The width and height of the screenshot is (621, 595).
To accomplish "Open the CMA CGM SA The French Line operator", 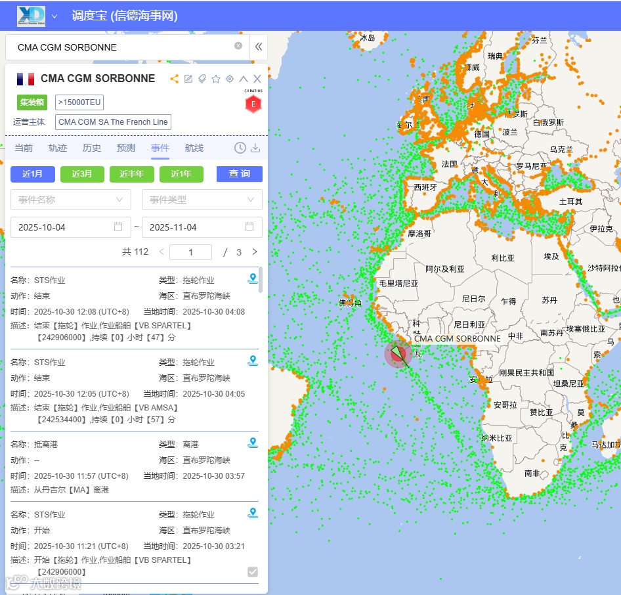I will point(113,122).
